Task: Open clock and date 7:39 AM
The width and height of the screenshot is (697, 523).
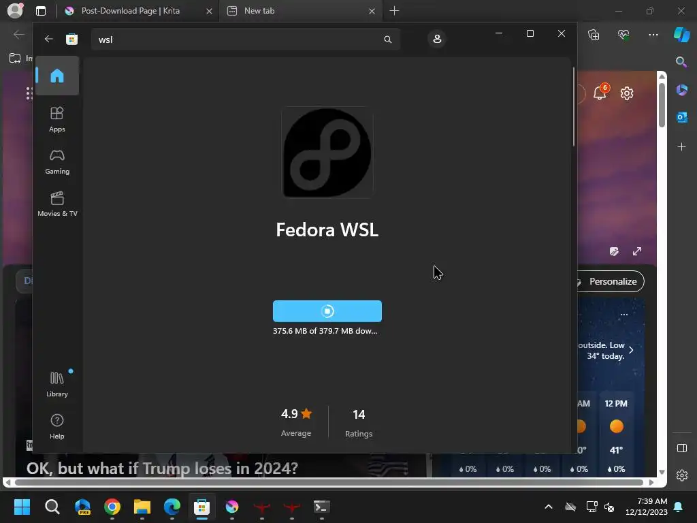Action: point(647,507)
